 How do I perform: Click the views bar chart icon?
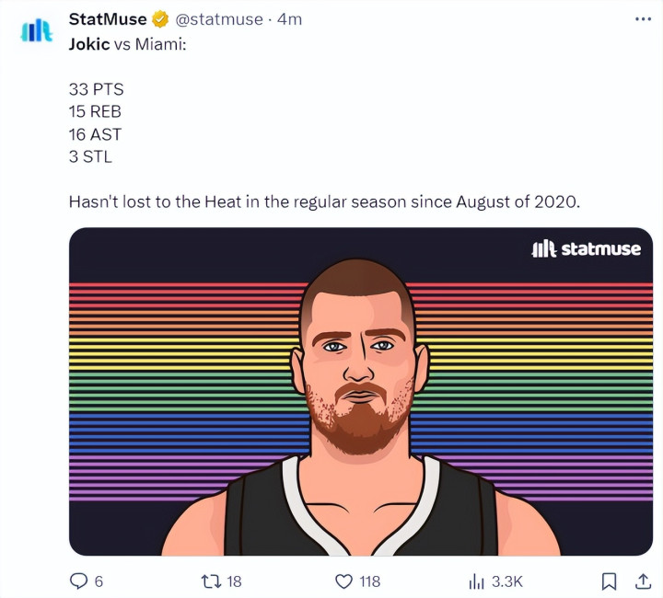[x=477, y=581]
